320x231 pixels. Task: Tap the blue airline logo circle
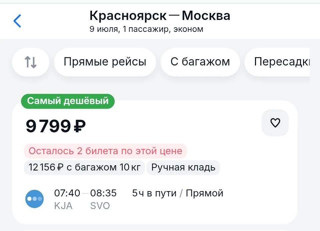(x=34, y=199)
